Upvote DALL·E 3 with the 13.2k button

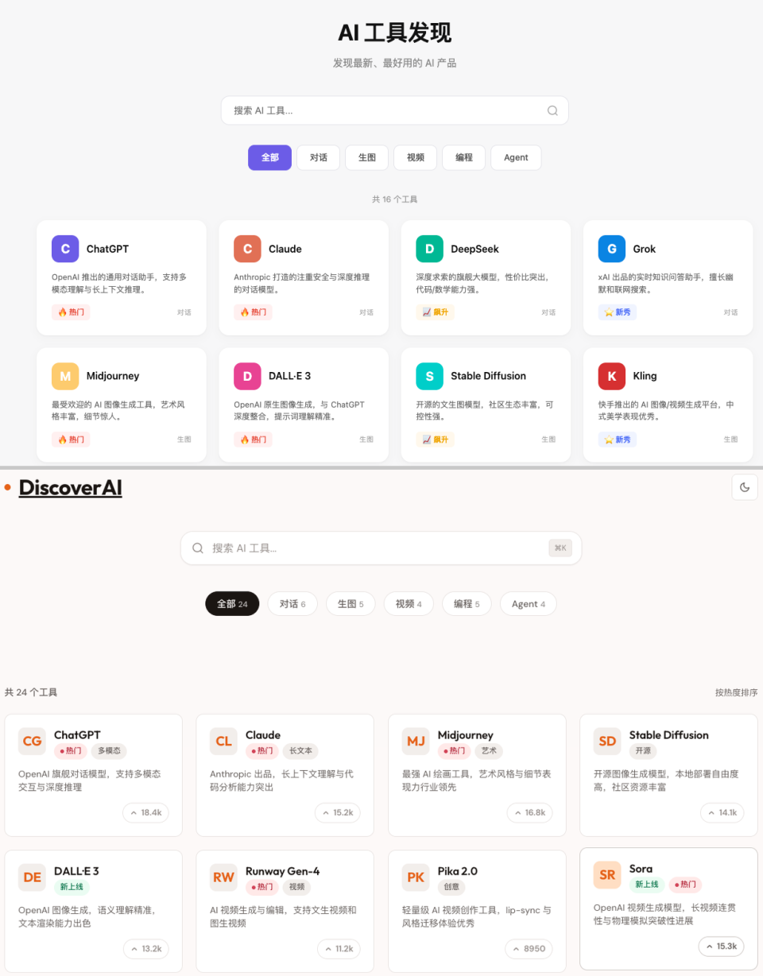click(145, 949)
